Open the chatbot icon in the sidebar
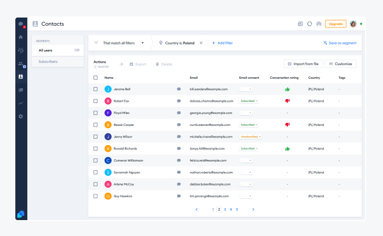The image size is (383, 236). [21, 50]
